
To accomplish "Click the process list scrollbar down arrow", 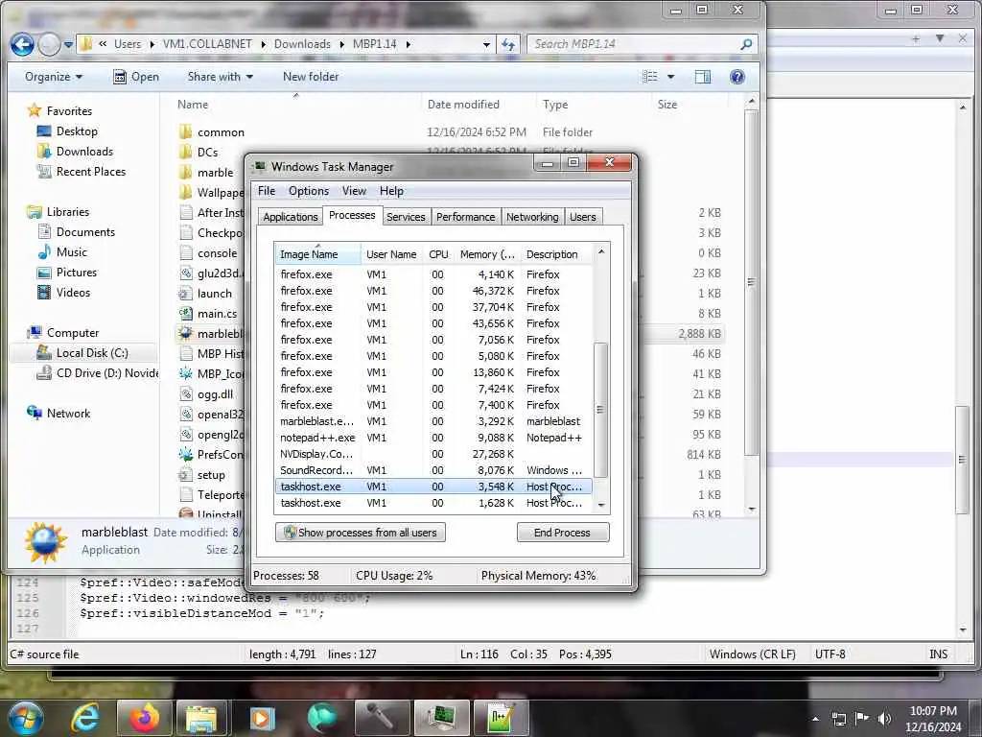I will pyautogui.click(x=601, y=505).
